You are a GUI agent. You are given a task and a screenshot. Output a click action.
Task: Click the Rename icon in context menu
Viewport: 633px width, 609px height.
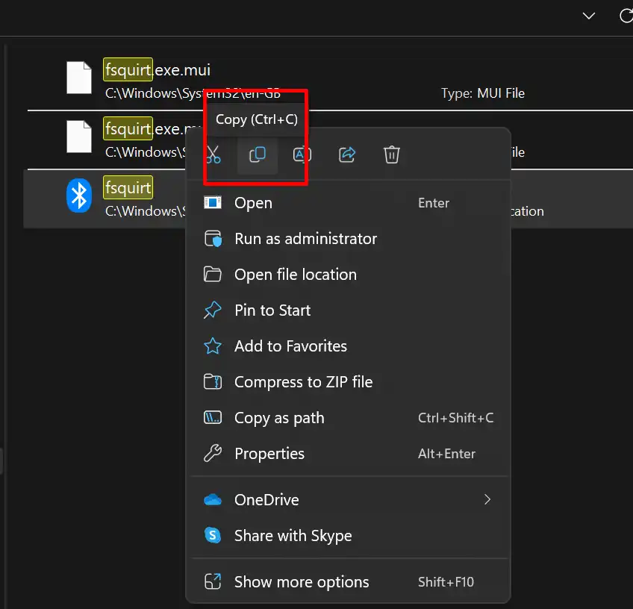[x=302, y=154]
